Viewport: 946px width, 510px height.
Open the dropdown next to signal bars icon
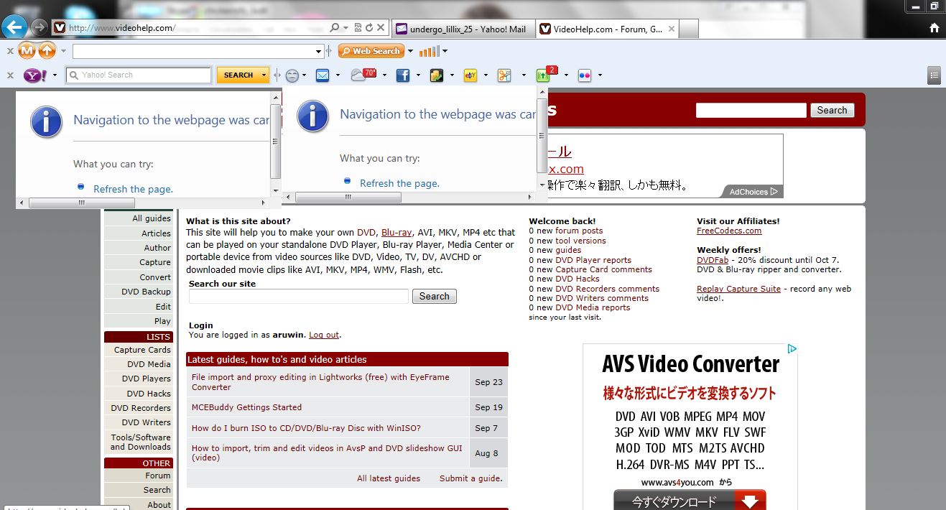[445, 51]
